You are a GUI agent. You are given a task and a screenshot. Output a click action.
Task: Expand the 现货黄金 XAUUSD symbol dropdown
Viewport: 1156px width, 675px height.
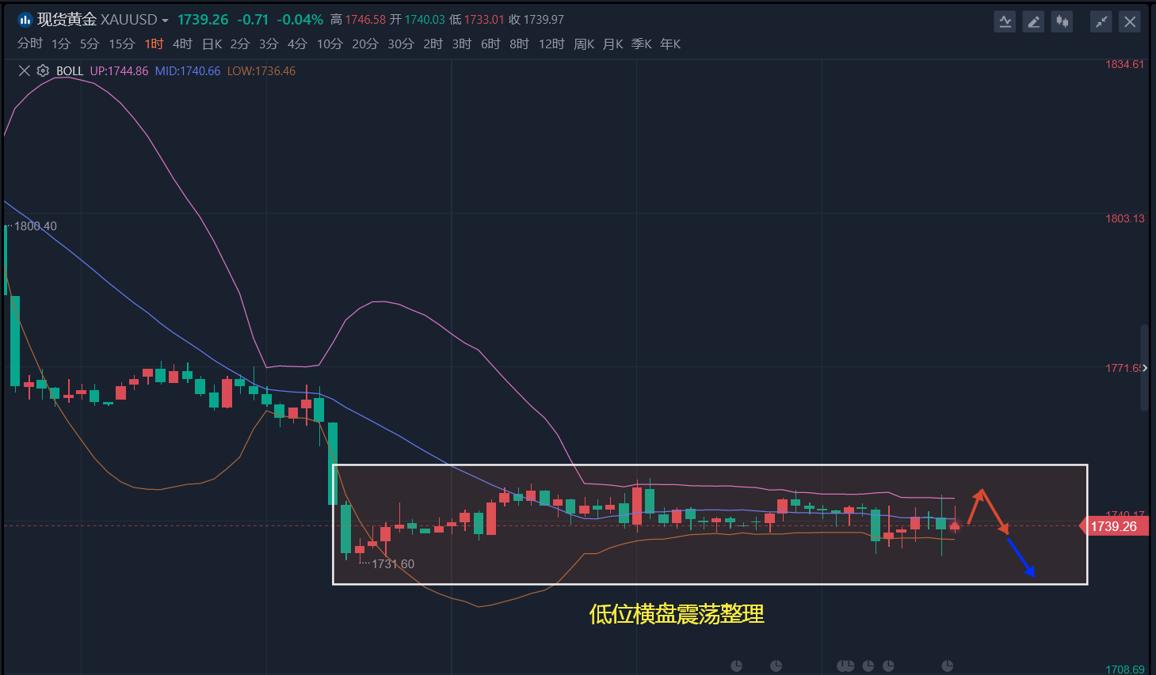165,21
